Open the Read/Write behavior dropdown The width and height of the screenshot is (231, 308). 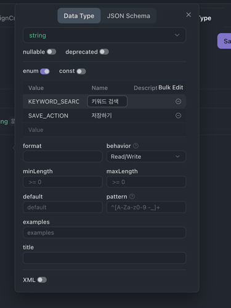click(x=146, y=156)
